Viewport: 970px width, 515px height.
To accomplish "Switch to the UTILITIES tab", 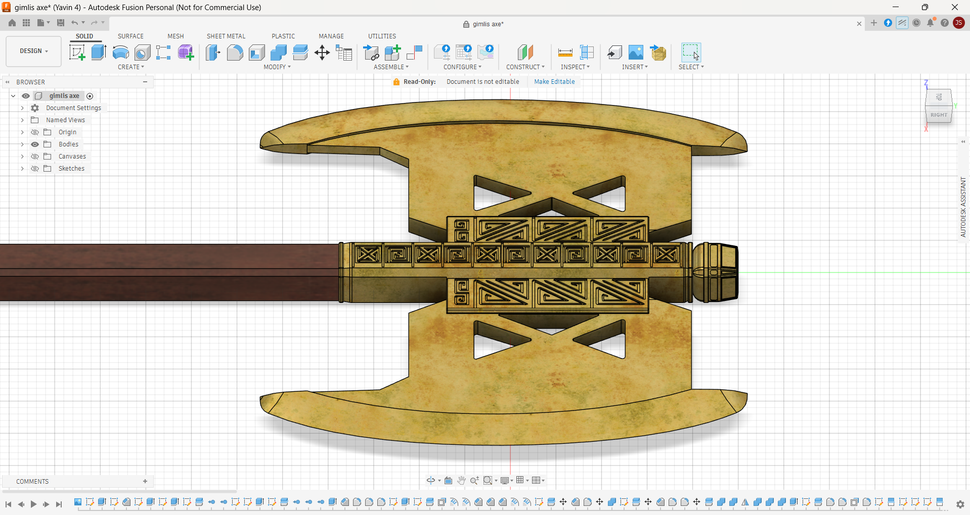I will click(382, 36).
